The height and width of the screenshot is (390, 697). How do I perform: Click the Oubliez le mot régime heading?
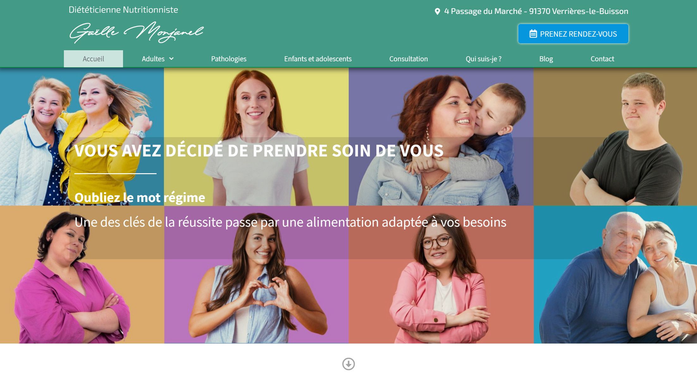click(x=140, y=198)
